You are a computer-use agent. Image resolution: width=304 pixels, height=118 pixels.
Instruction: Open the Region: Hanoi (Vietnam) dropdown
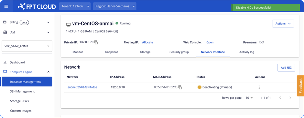click(115, 6)
